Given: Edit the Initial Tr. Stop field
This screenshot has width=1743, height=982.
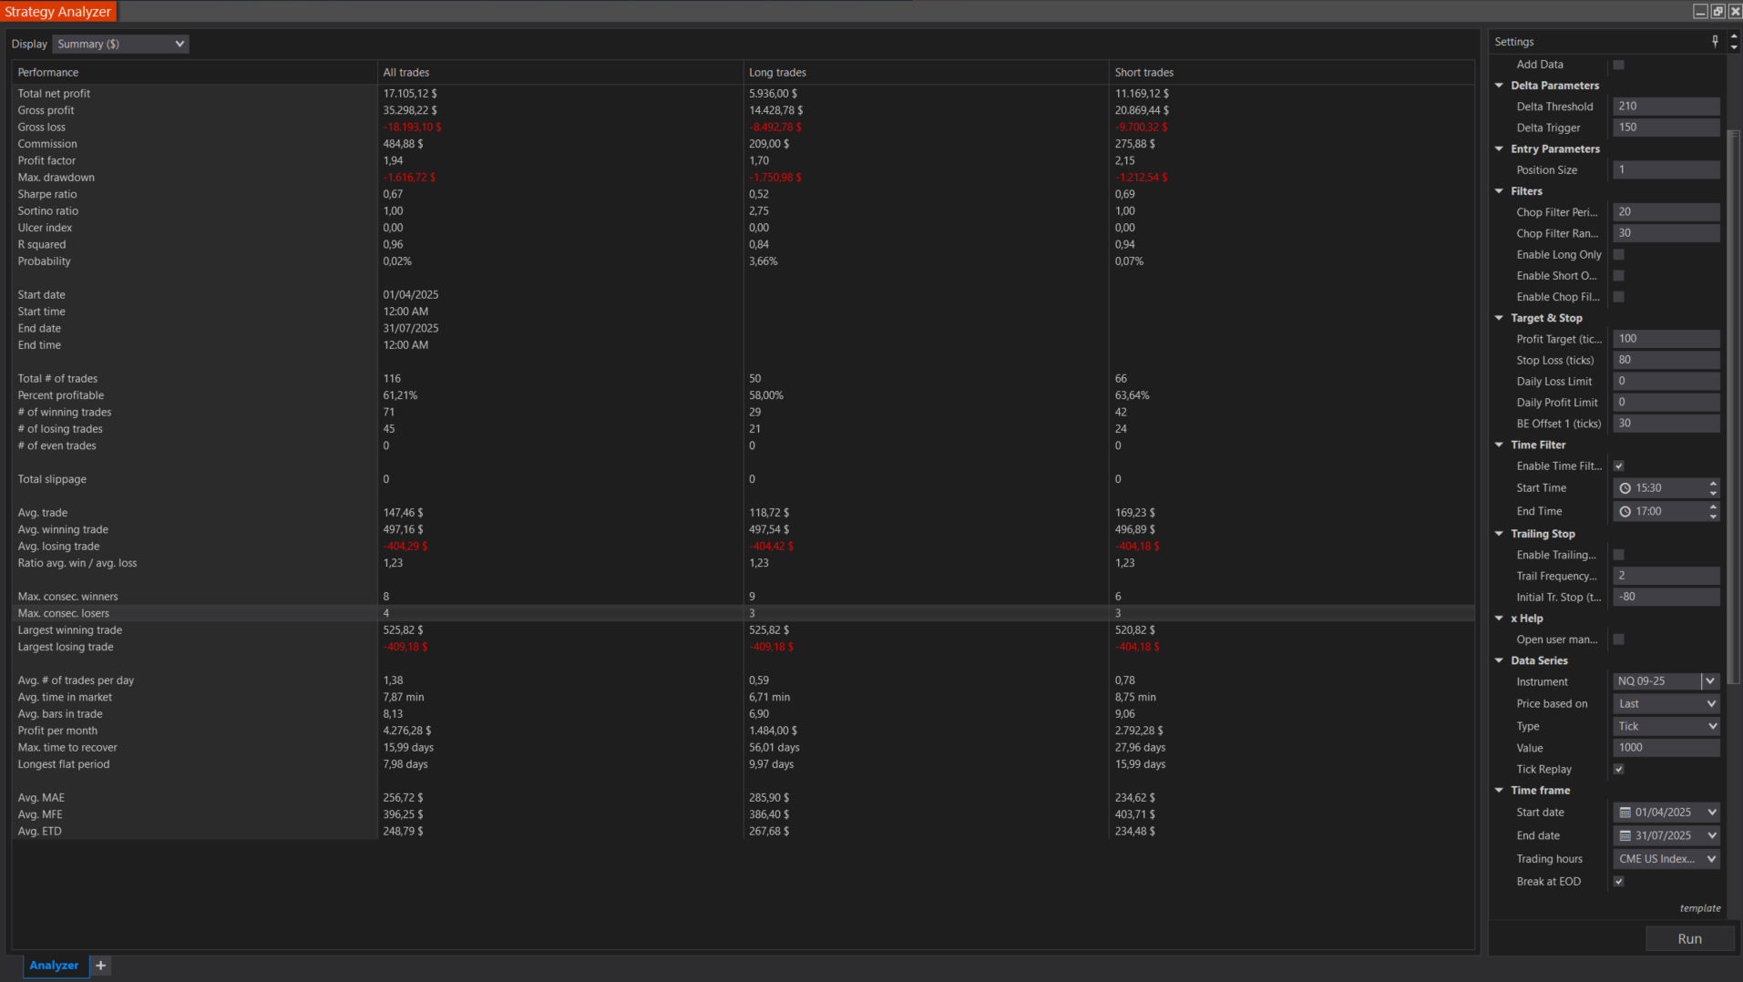Looking at the screenshot, I should click(1666, 597).
